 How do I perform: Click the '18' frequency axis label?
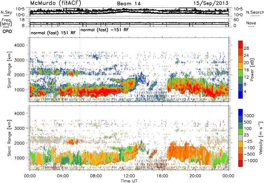(x=22, y=20)
